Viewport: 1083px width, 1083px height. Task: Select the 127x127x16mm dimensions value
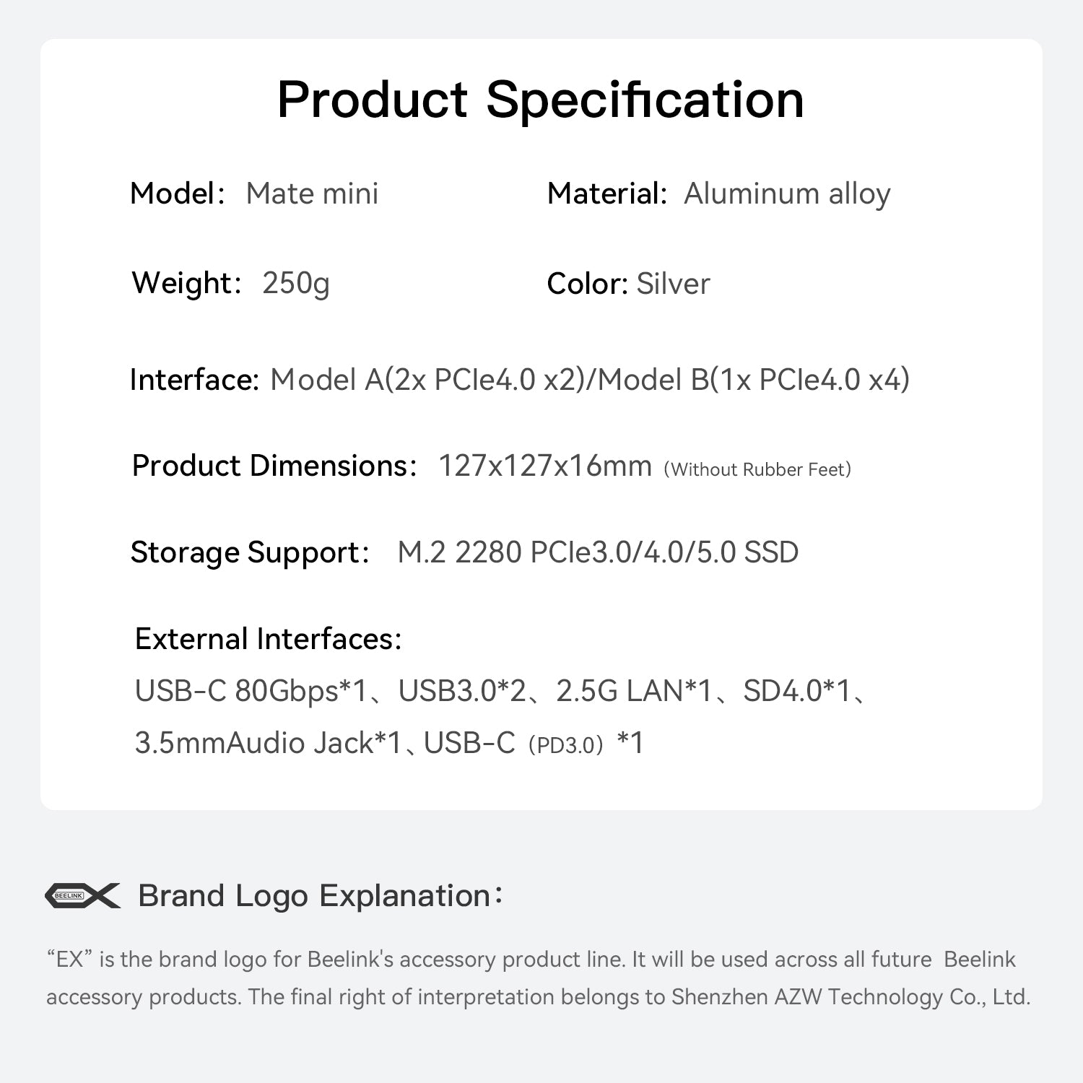[545, 466]
